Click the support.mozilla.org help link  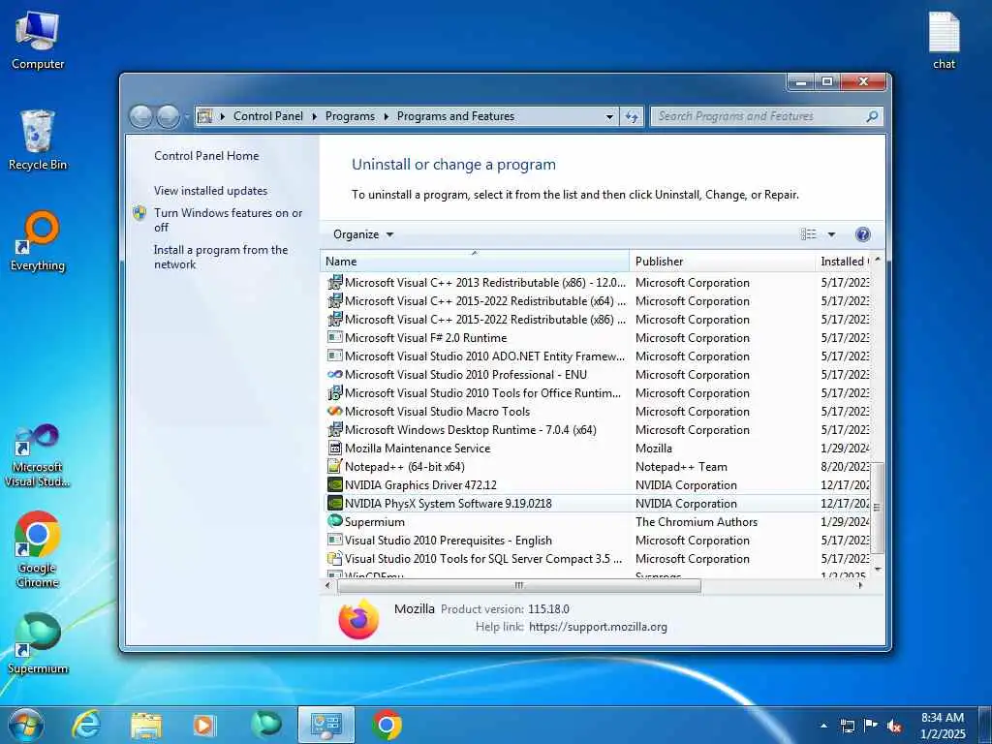click(598, 627)
